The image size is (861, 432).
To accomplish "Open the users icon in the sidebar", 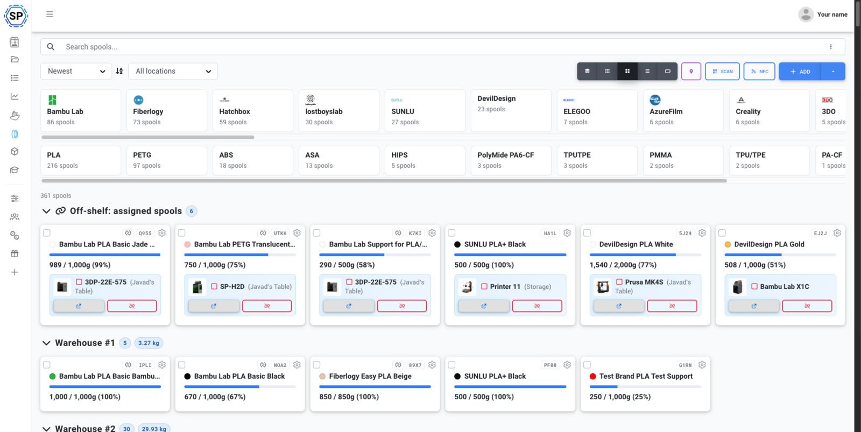I will click(15, 217).
